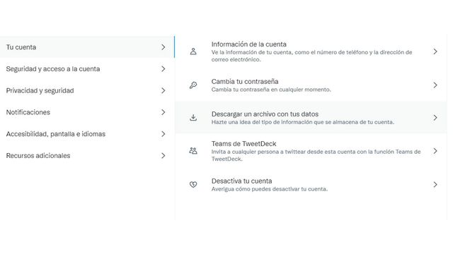Click chevron beside Teams de TweetDeck
This screenshot has height=254, width=453.
pos(435,151)
